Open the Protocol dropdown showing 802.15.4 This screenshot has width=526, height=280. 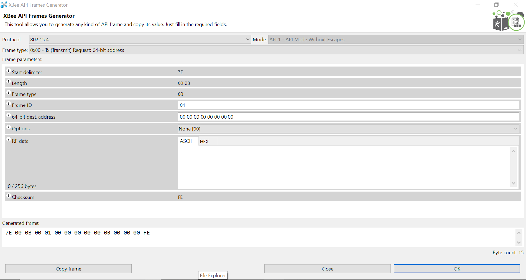pyautogui.click(x=140, y=39)
